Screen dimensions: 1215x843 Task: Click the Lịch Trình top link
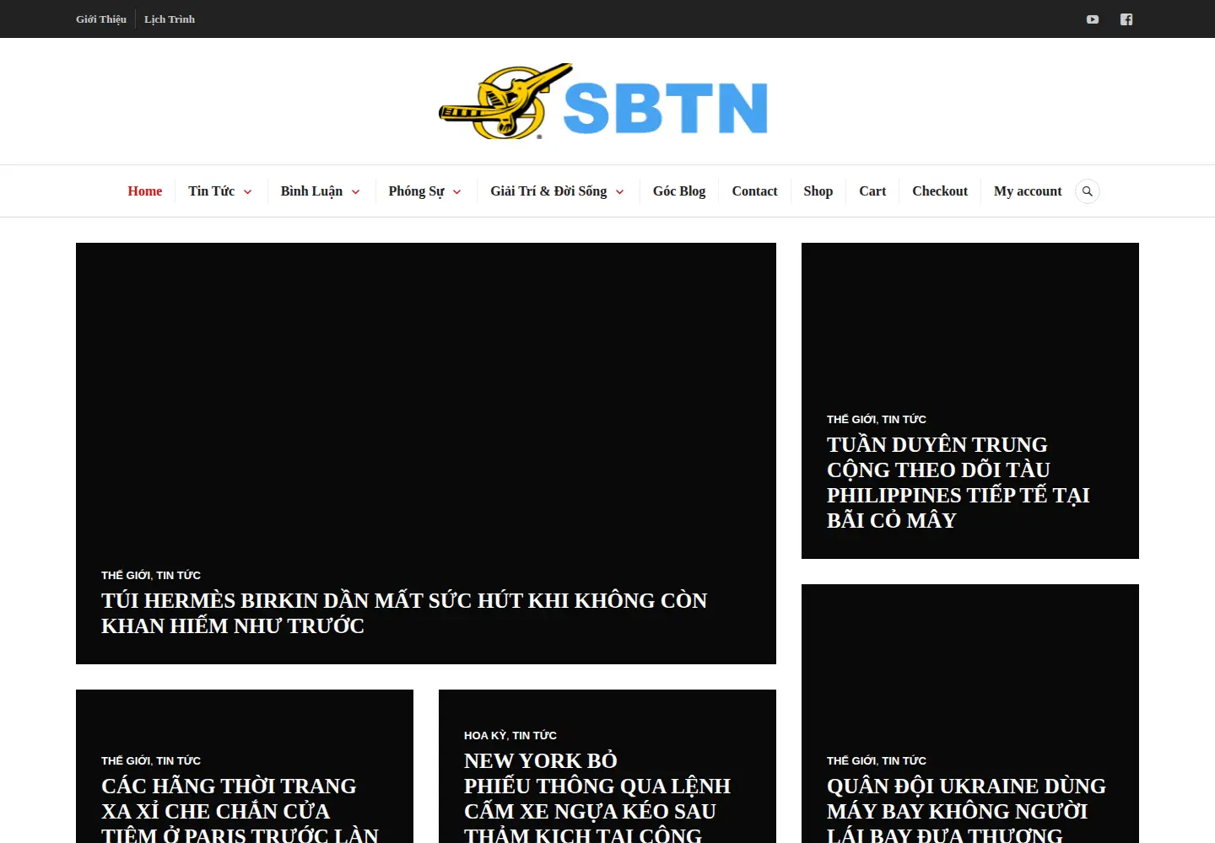[x=170, y=19]
